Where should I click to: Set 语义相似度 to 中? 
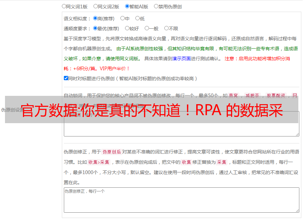[122, 18]
